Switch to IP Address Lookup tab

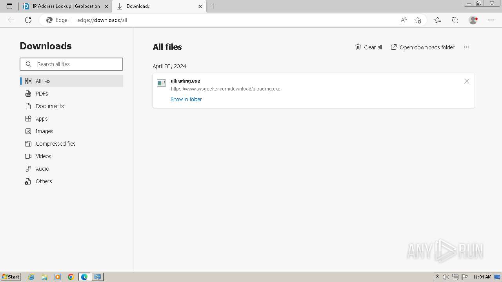coord(65,6)
